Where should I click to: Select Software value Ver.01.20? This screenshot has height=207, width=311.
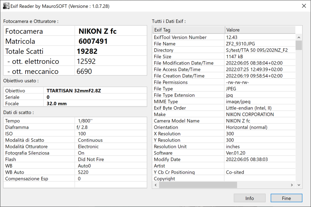tap(236, 153)
